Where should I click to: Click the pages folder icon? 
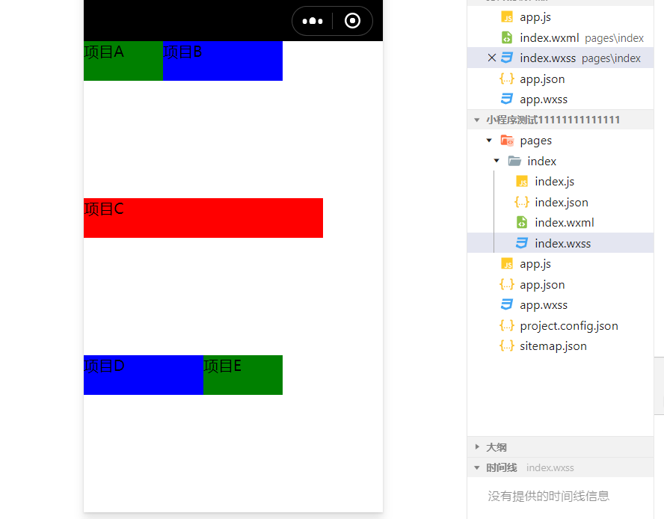[x=507, y=141]
